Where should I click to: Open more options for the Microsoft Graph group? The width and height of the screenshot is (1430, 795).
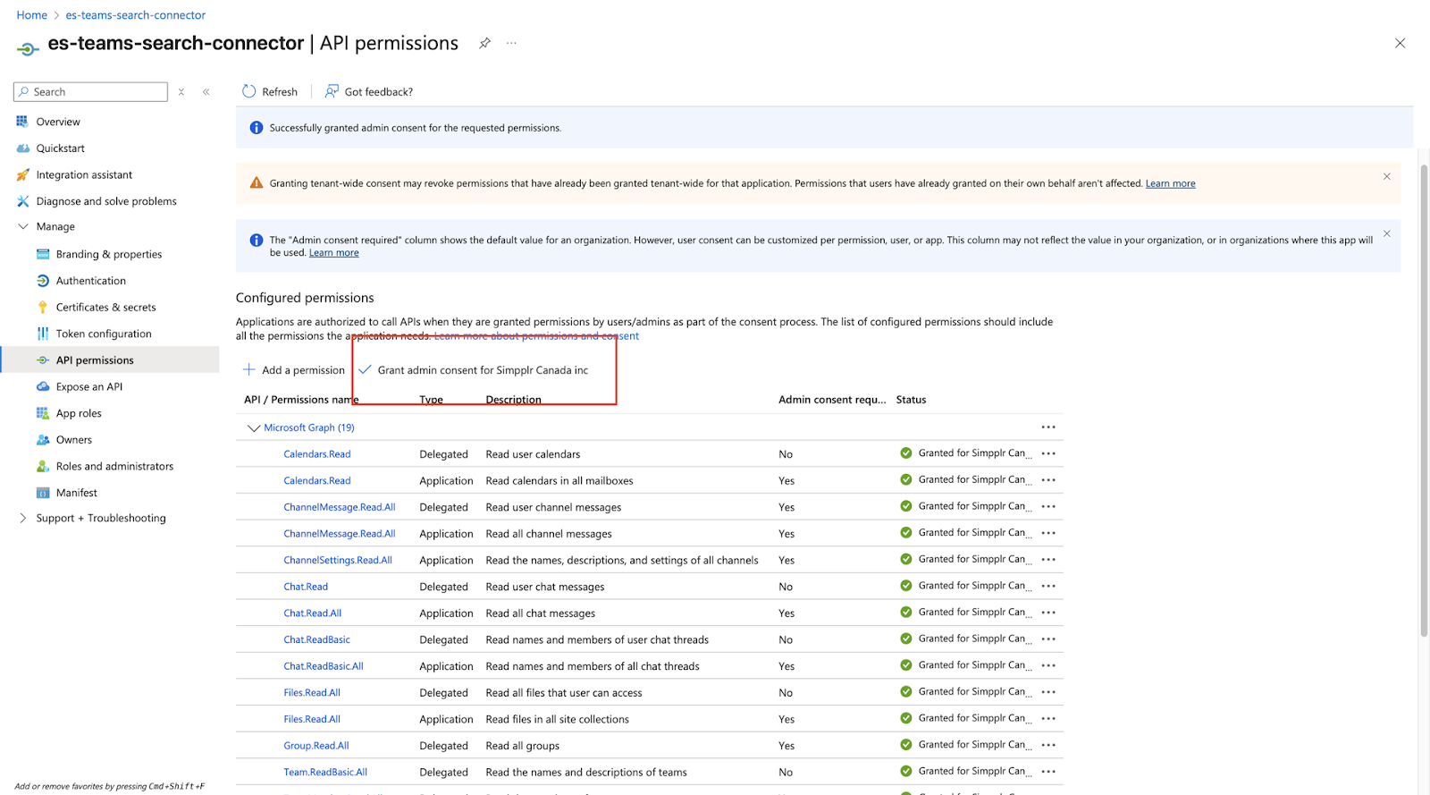pyautogui.click(x=1048, y=427)
